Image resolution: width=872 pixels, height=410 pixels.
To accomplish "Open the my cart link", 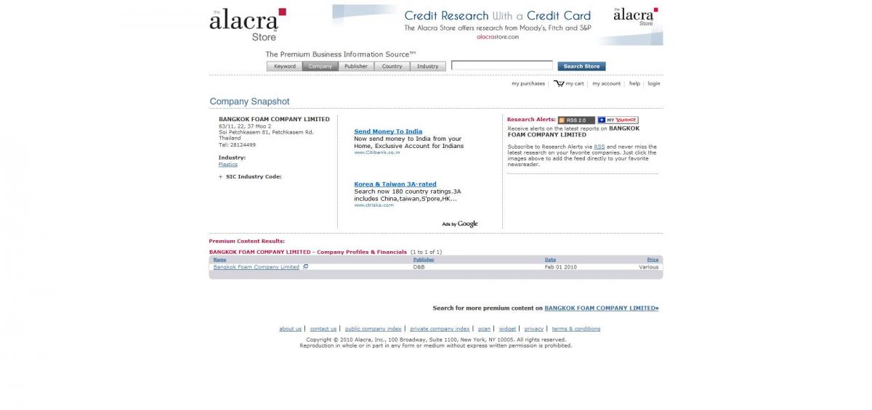I will (x=575, y=83).
